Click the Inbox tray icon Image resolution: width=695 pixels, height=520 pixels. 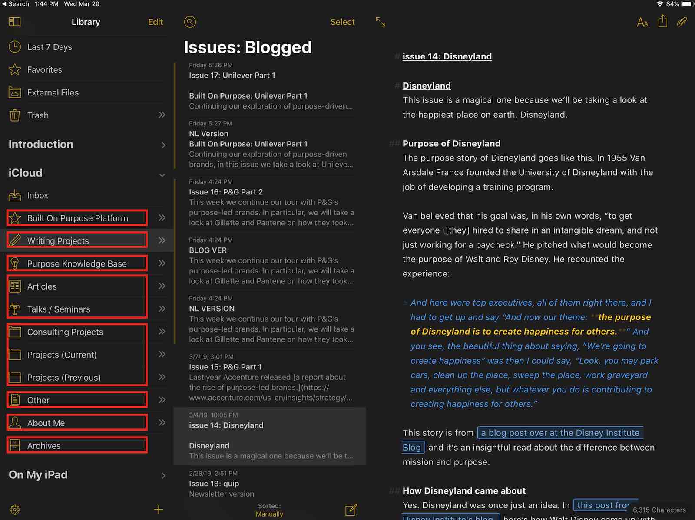15,195
